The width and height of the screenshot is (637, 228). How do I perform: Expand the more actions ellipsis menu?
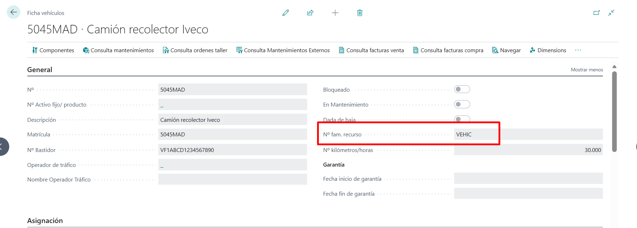pos(578,50)
